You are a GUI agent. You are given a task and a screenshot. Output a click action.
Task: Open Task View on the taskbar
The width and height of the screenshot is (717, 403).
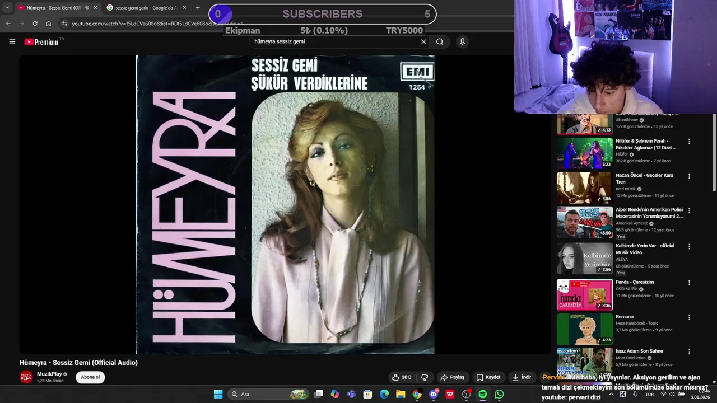[319, 394]
